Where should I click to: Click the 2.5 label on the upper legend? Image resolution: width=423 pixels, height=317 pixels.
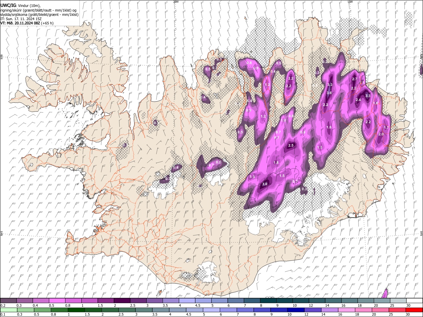[x=133, y=305]
